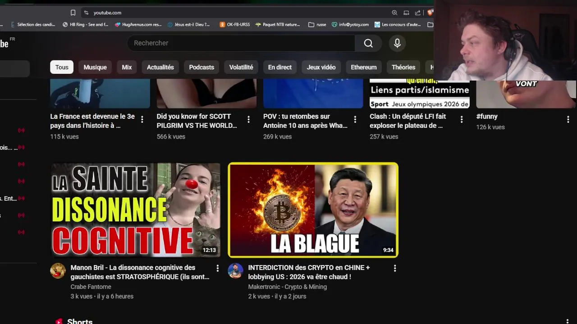Open the 'Sélection des candi...' bookmark
Viewport: 577px width, 324px height.
32,25
